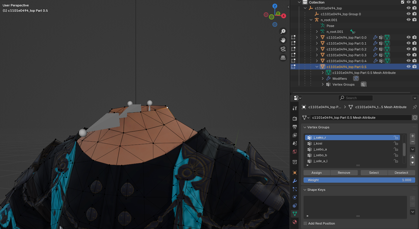Toggle fake user shield for mesh data
The image size is (419, 229).
click(x=415, y=118)
